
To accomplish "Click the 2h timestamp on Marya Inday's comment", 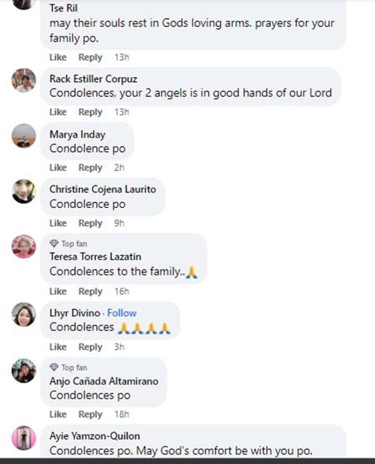I will 119,168.
